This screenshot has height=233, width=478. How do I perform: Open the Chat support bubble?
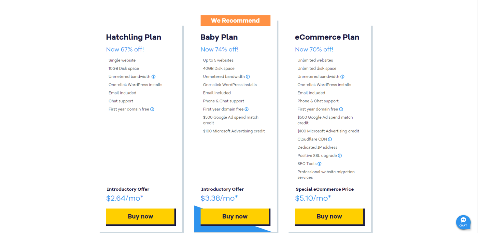(x=463, y=222)
